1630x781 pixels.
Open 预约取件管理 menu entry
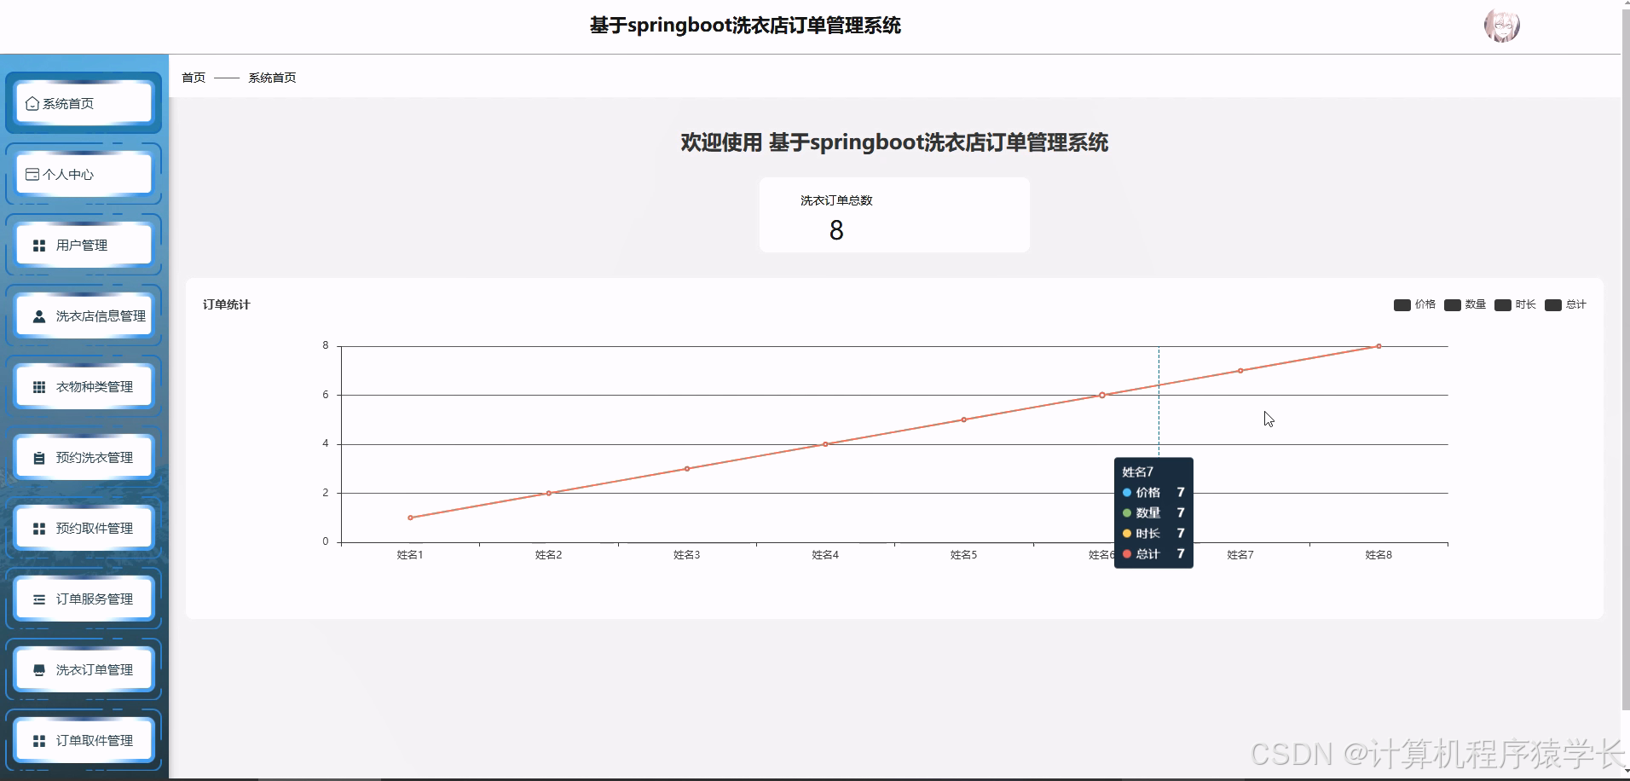coord(84,528)
